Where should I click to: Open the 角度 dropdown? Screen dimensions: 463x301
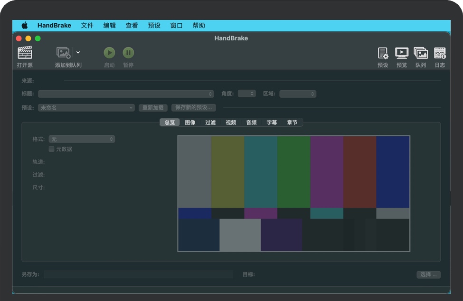pos(246,94)
